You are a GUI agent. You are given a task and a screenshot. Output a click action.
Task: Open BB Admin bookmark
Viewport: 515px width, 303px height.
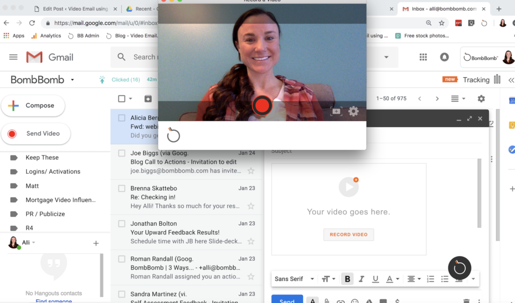(x=84, y=36)
